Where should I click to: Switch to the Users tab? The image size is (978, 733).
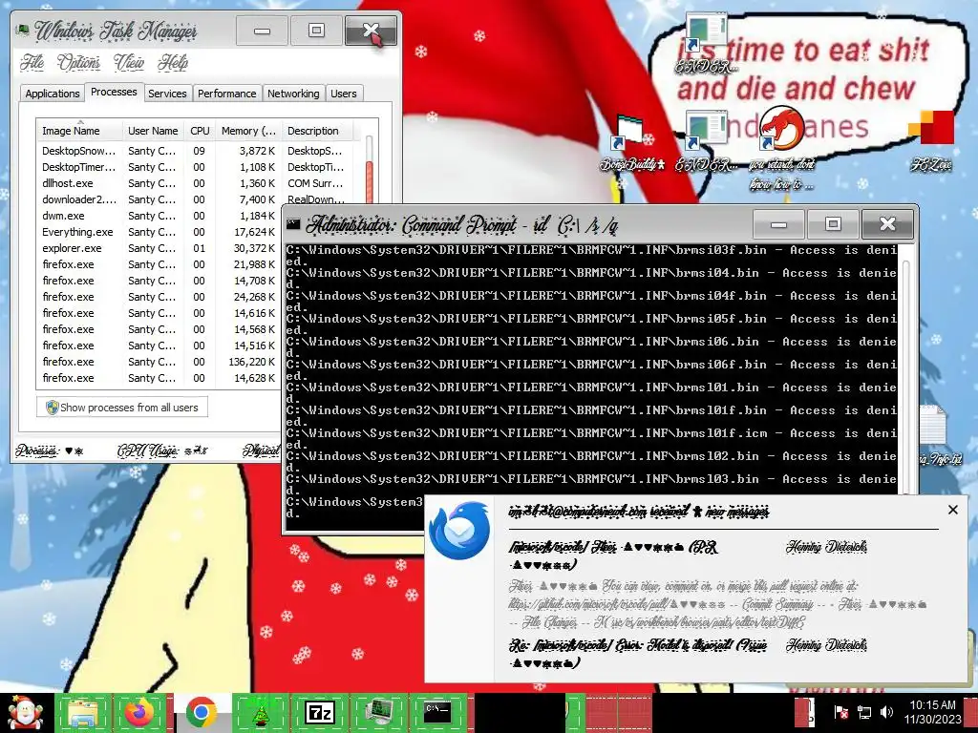344,94
